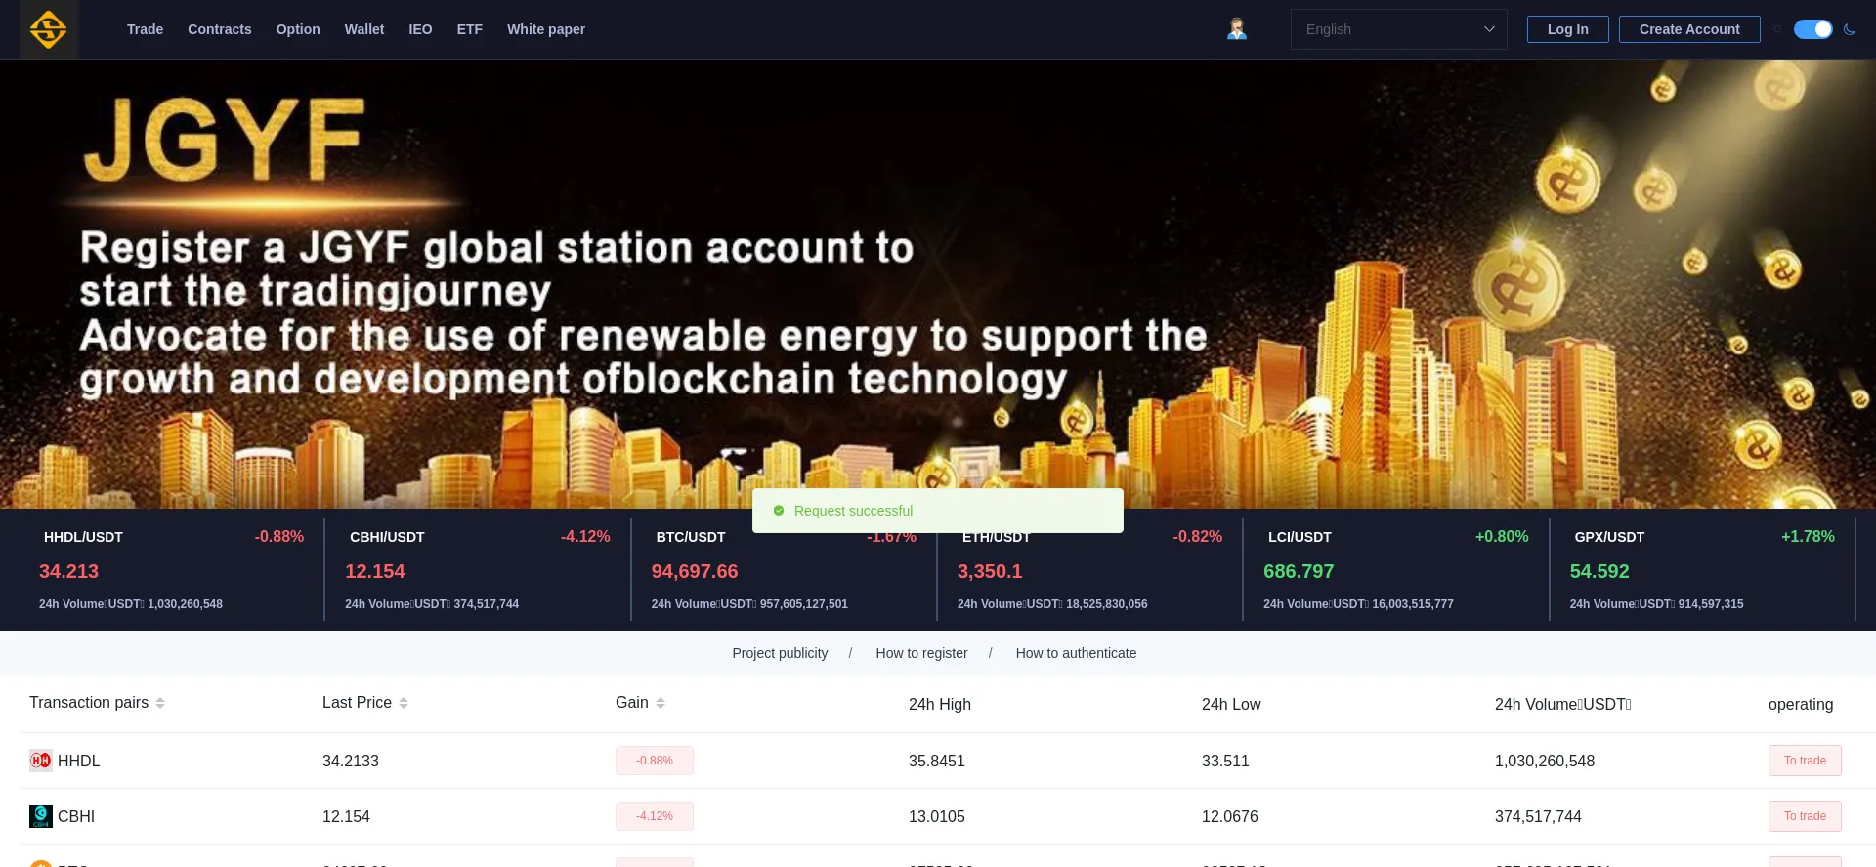This screenshot has height=867, width=1876.
Task: Open the IEO menu item
Action: point(420,29)
